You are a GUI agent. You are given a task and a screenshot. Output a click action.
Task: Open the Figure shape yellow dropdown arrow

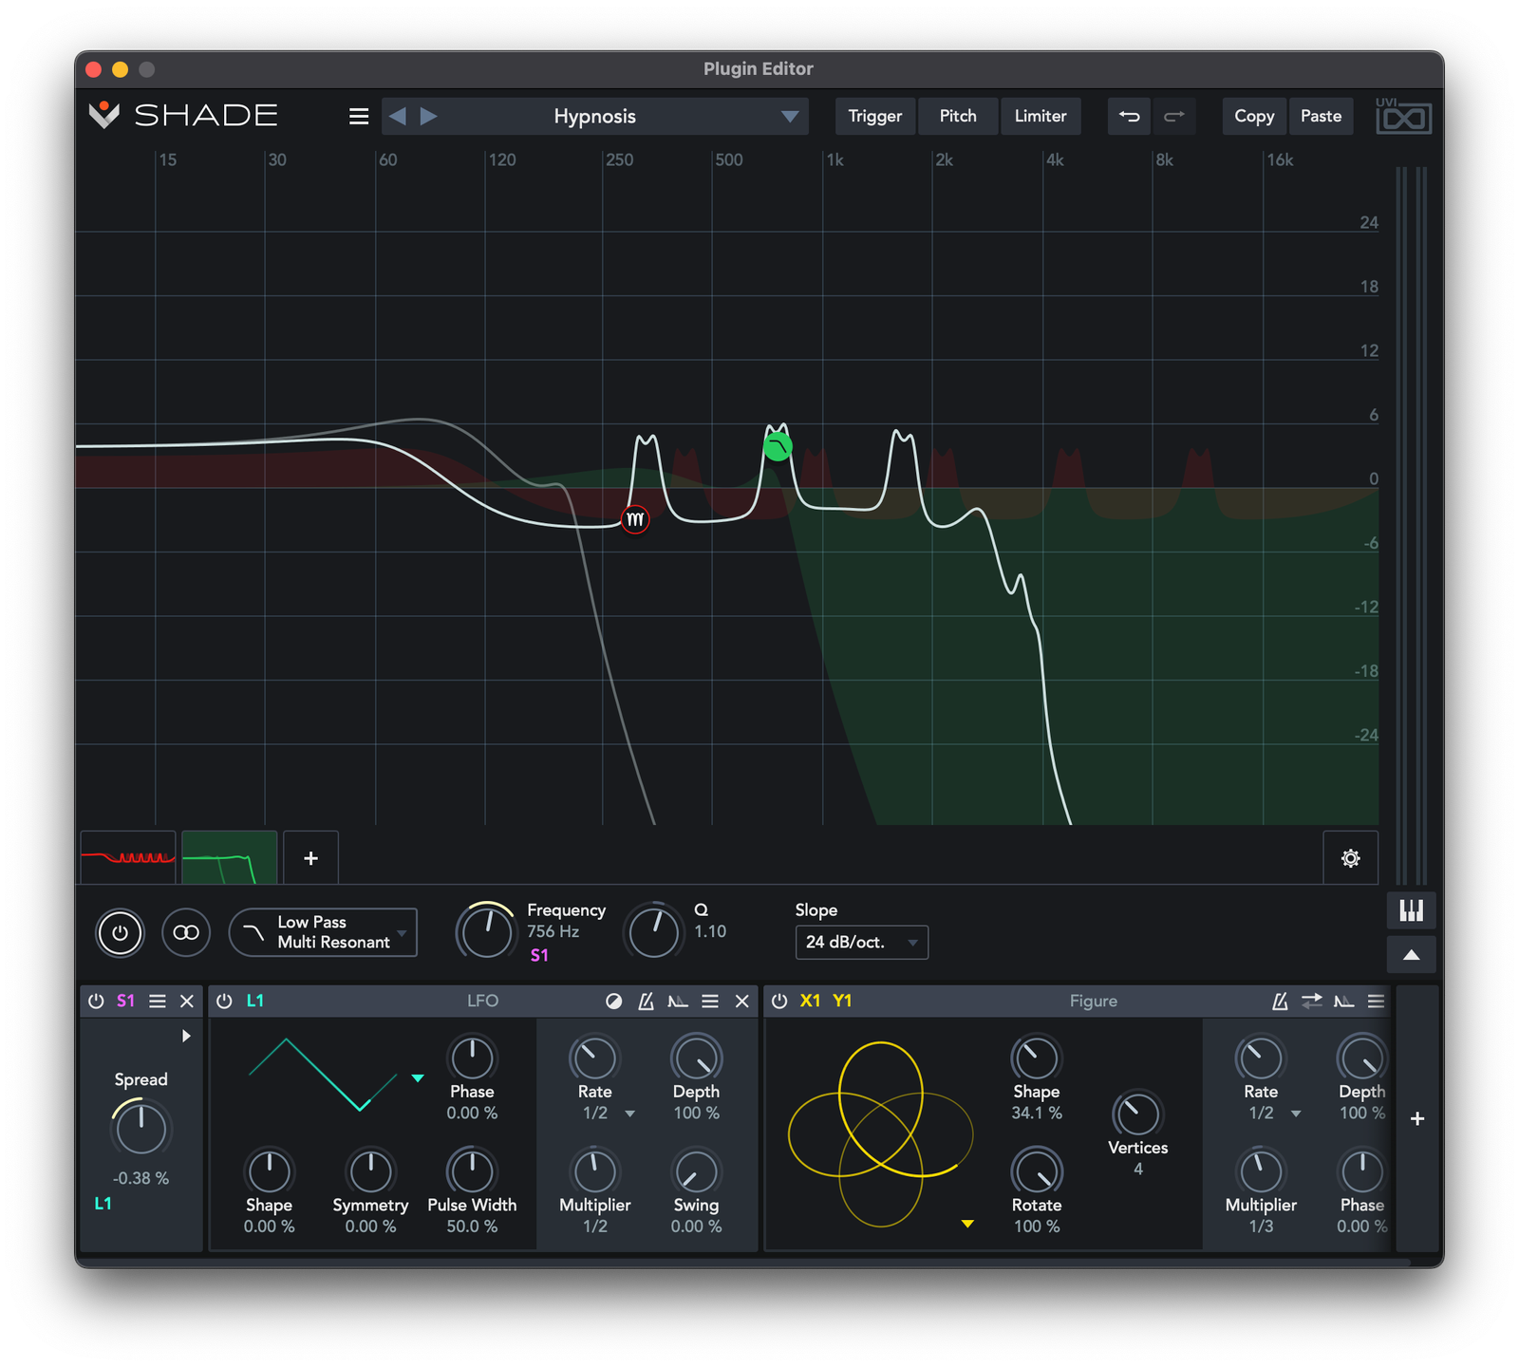(x=967, y=1224)
